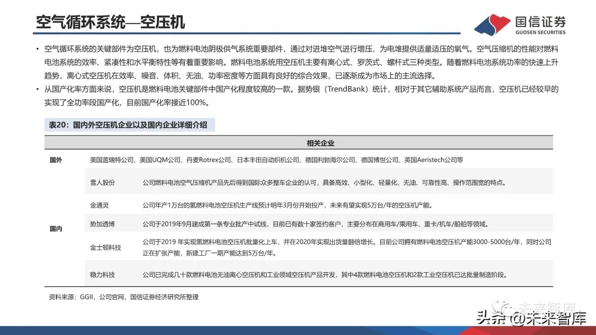The height and width of the screenshot is (335, 596).
Task: Click the table caption 表20：国内外空压机企业以及国内企业详细介绍
Action: click(x=129, y=125)
